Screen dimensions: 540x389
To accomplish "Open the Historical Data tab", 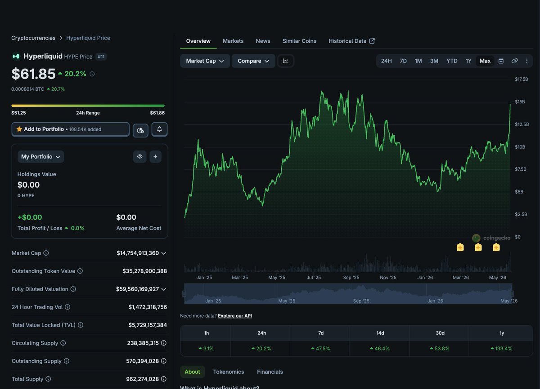I will 351,41.
